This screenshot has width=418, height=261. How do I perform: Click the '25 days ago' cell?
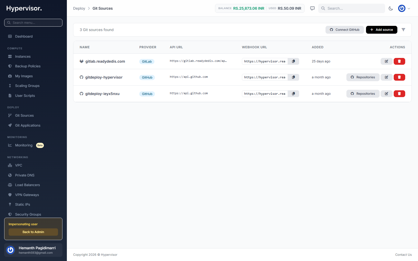tap(321, 61)
